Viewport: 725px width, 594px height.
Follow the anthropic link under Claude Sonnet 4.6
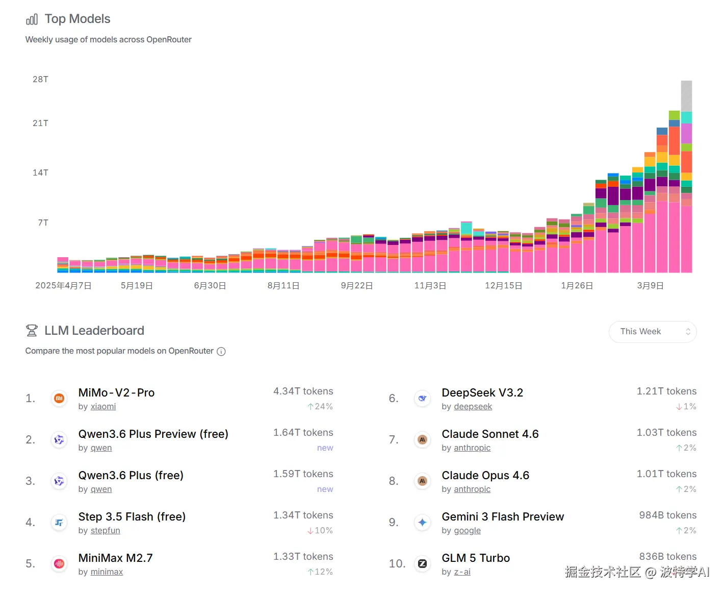pyautogui.click(x=472, y=448)
